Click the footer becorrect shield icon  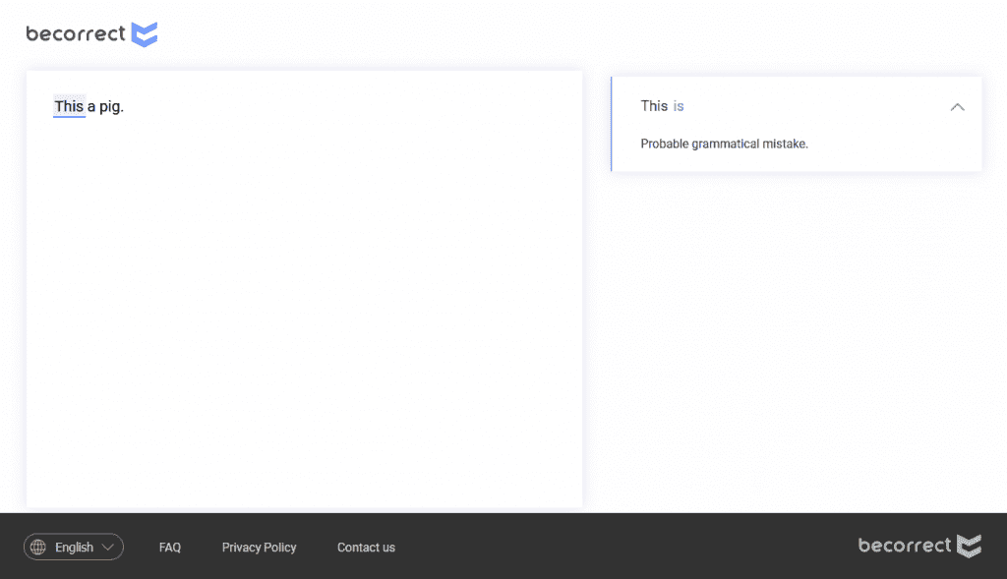970,546
